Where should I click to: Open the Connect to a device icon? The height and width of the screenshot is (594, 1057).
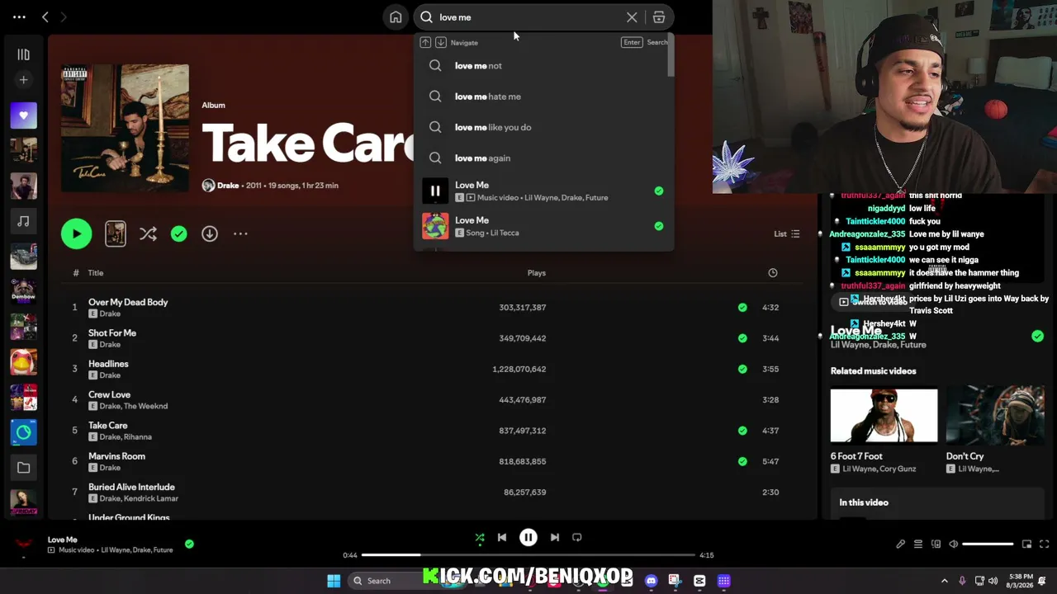tap(936, 544)
